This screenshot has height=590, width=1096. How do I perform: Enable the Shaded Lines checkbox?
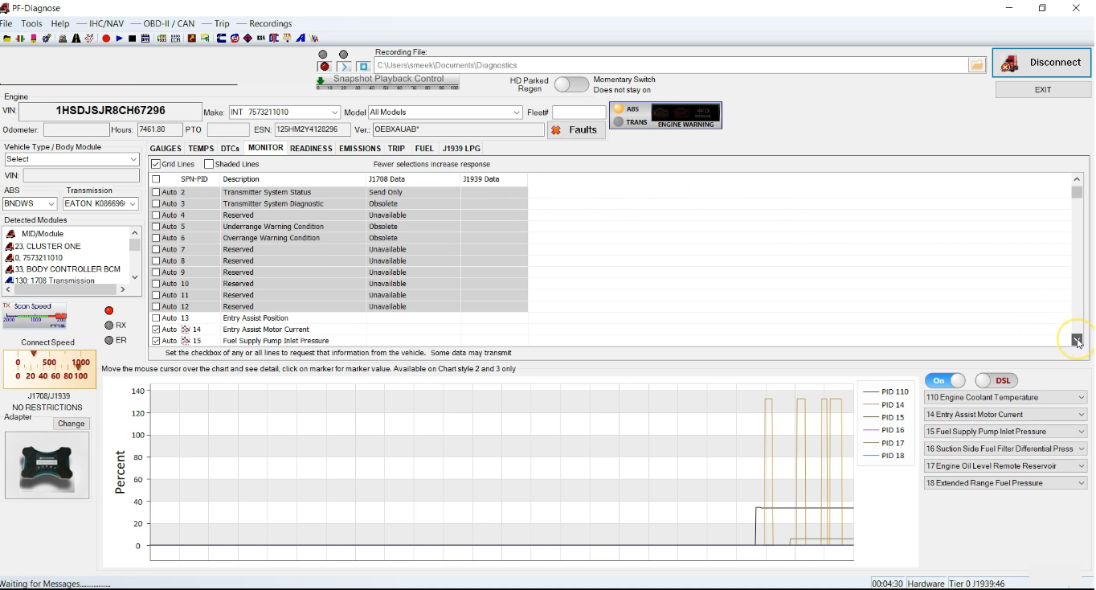209,164
